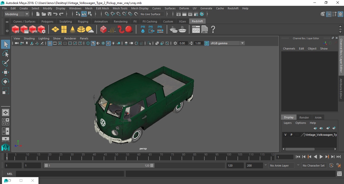Switch to the Render layer tab
Viewport: 344px width, 184px height.
(x=304, y=118)
